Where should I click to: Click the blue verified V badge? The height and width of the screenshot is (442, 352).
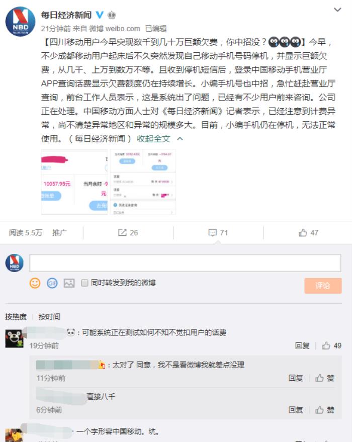[x=100, y=15]
